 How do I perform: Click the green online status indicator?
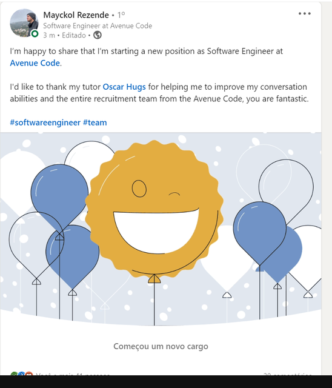click(x=35, y=33)
